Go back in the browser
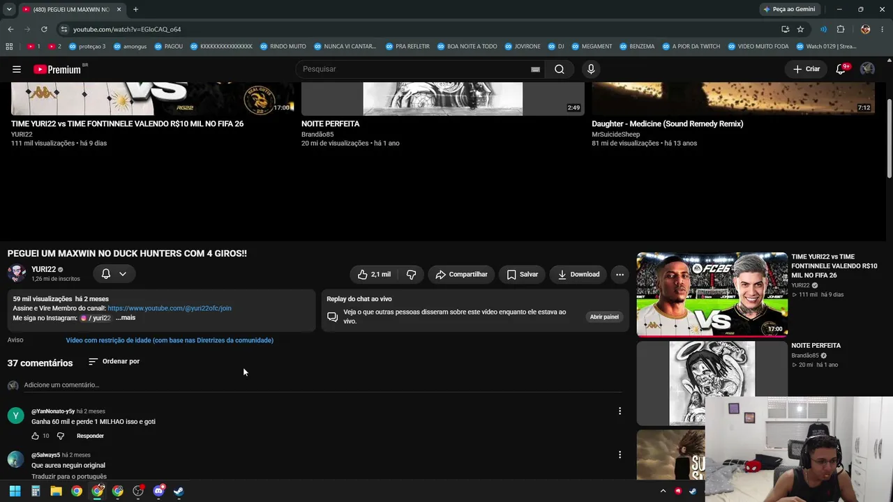 10,29
